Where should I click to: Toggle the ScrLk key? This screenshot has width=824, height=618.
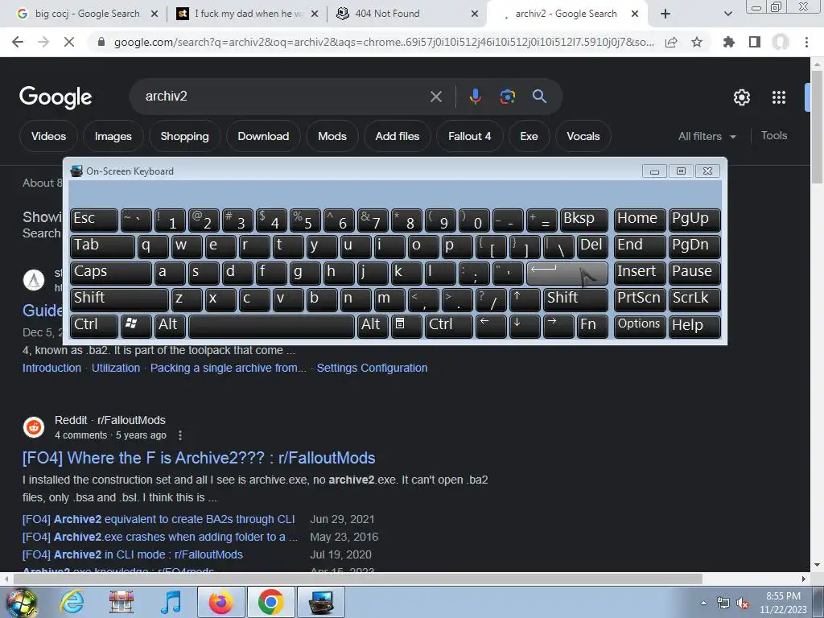point(694,299)
